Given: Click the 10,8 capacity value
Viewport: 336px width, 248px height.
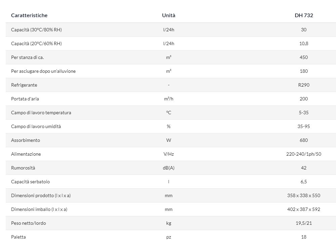Looking at the screenshot, I should 304,43.
